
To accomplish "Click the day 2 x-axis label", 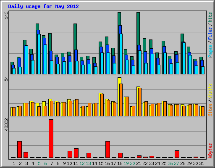I will [20, 163].
